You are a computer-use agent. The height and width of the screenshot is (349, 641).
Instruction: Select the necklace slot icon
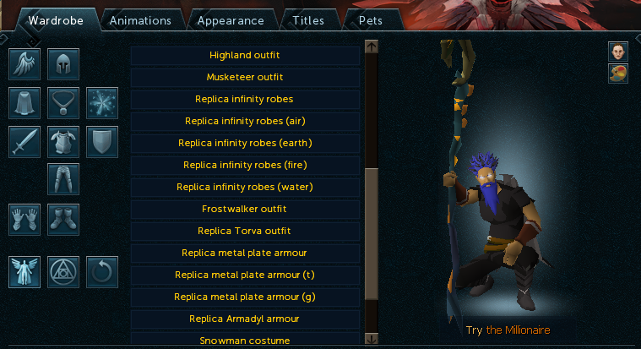tap(63, 103)
